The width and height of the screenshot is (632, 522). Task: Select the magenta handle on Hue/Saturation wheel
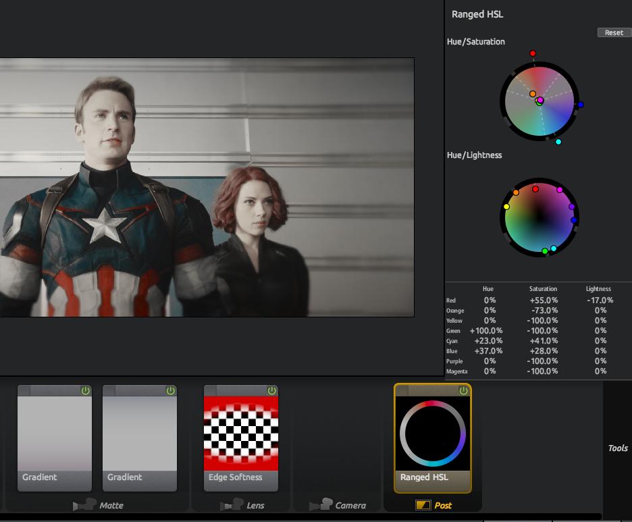tap(540, 100)
